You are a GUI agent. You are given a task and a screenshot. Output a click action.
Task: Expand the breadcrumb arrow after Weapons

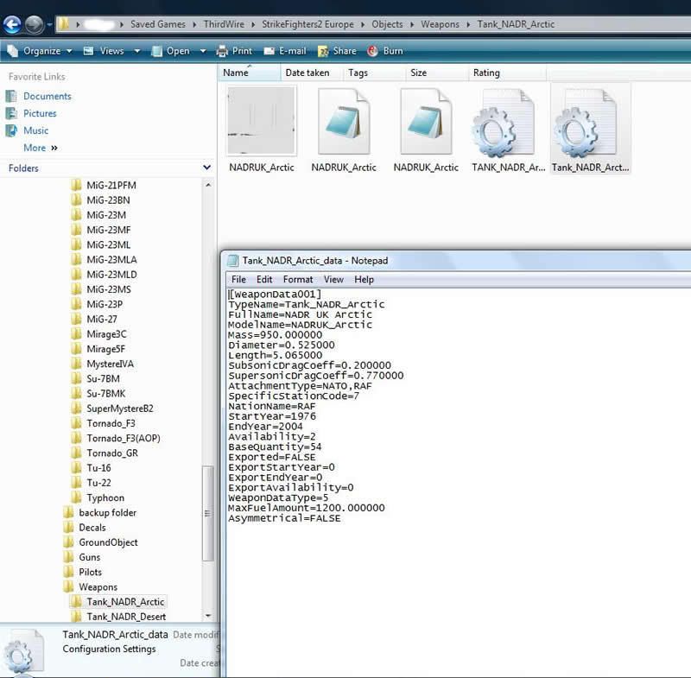point(468,25)
